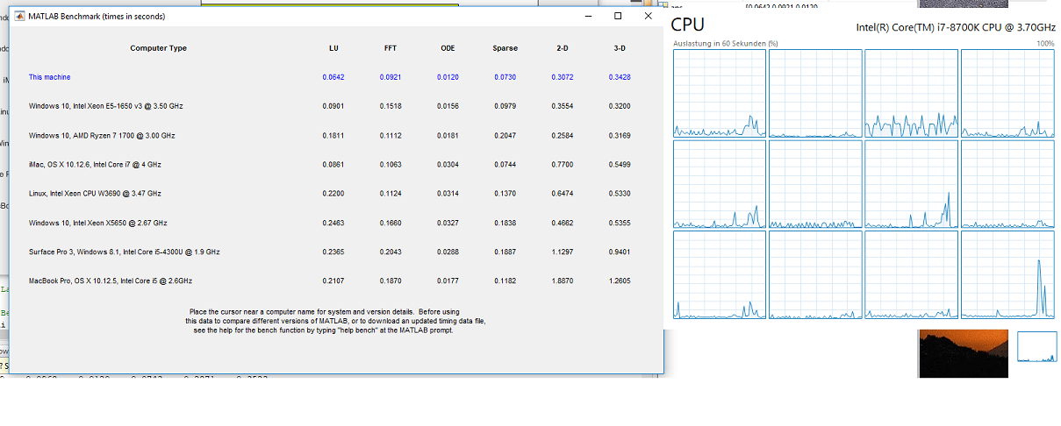The height and width of the screenshot is (426, 1061).
Task: Click Surface Pro 3 2-D value 1.1297
Action: pos(563,252)
